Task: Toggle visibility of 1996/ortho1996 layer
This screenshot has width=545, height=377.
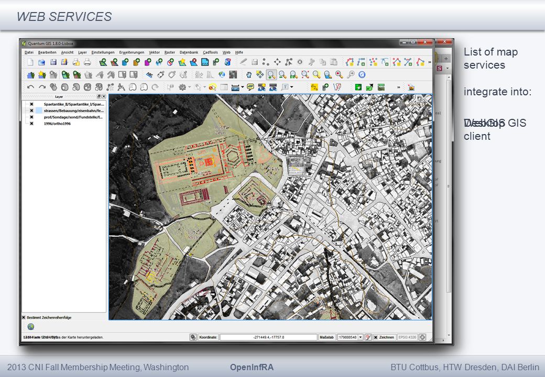Action: click(x=31, y=124)
